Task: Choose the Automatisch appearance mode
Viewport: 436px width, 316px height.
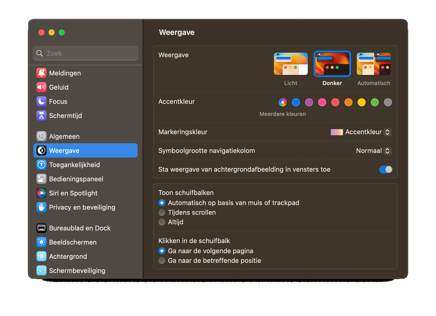Action: coord(374,64)
